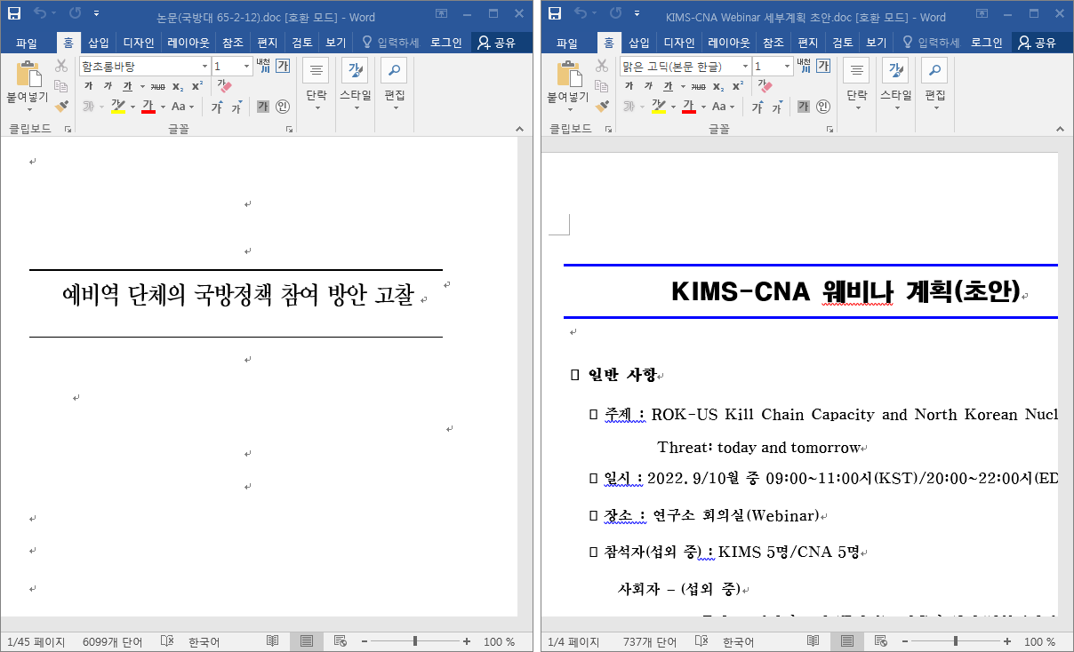Open the 파일 tab in the 논문 window
Screen dimensions: 1074x652
click(26, 43)
